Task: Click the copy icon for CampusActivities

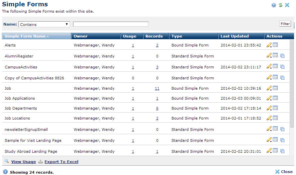Action: (x=282, y=67)
